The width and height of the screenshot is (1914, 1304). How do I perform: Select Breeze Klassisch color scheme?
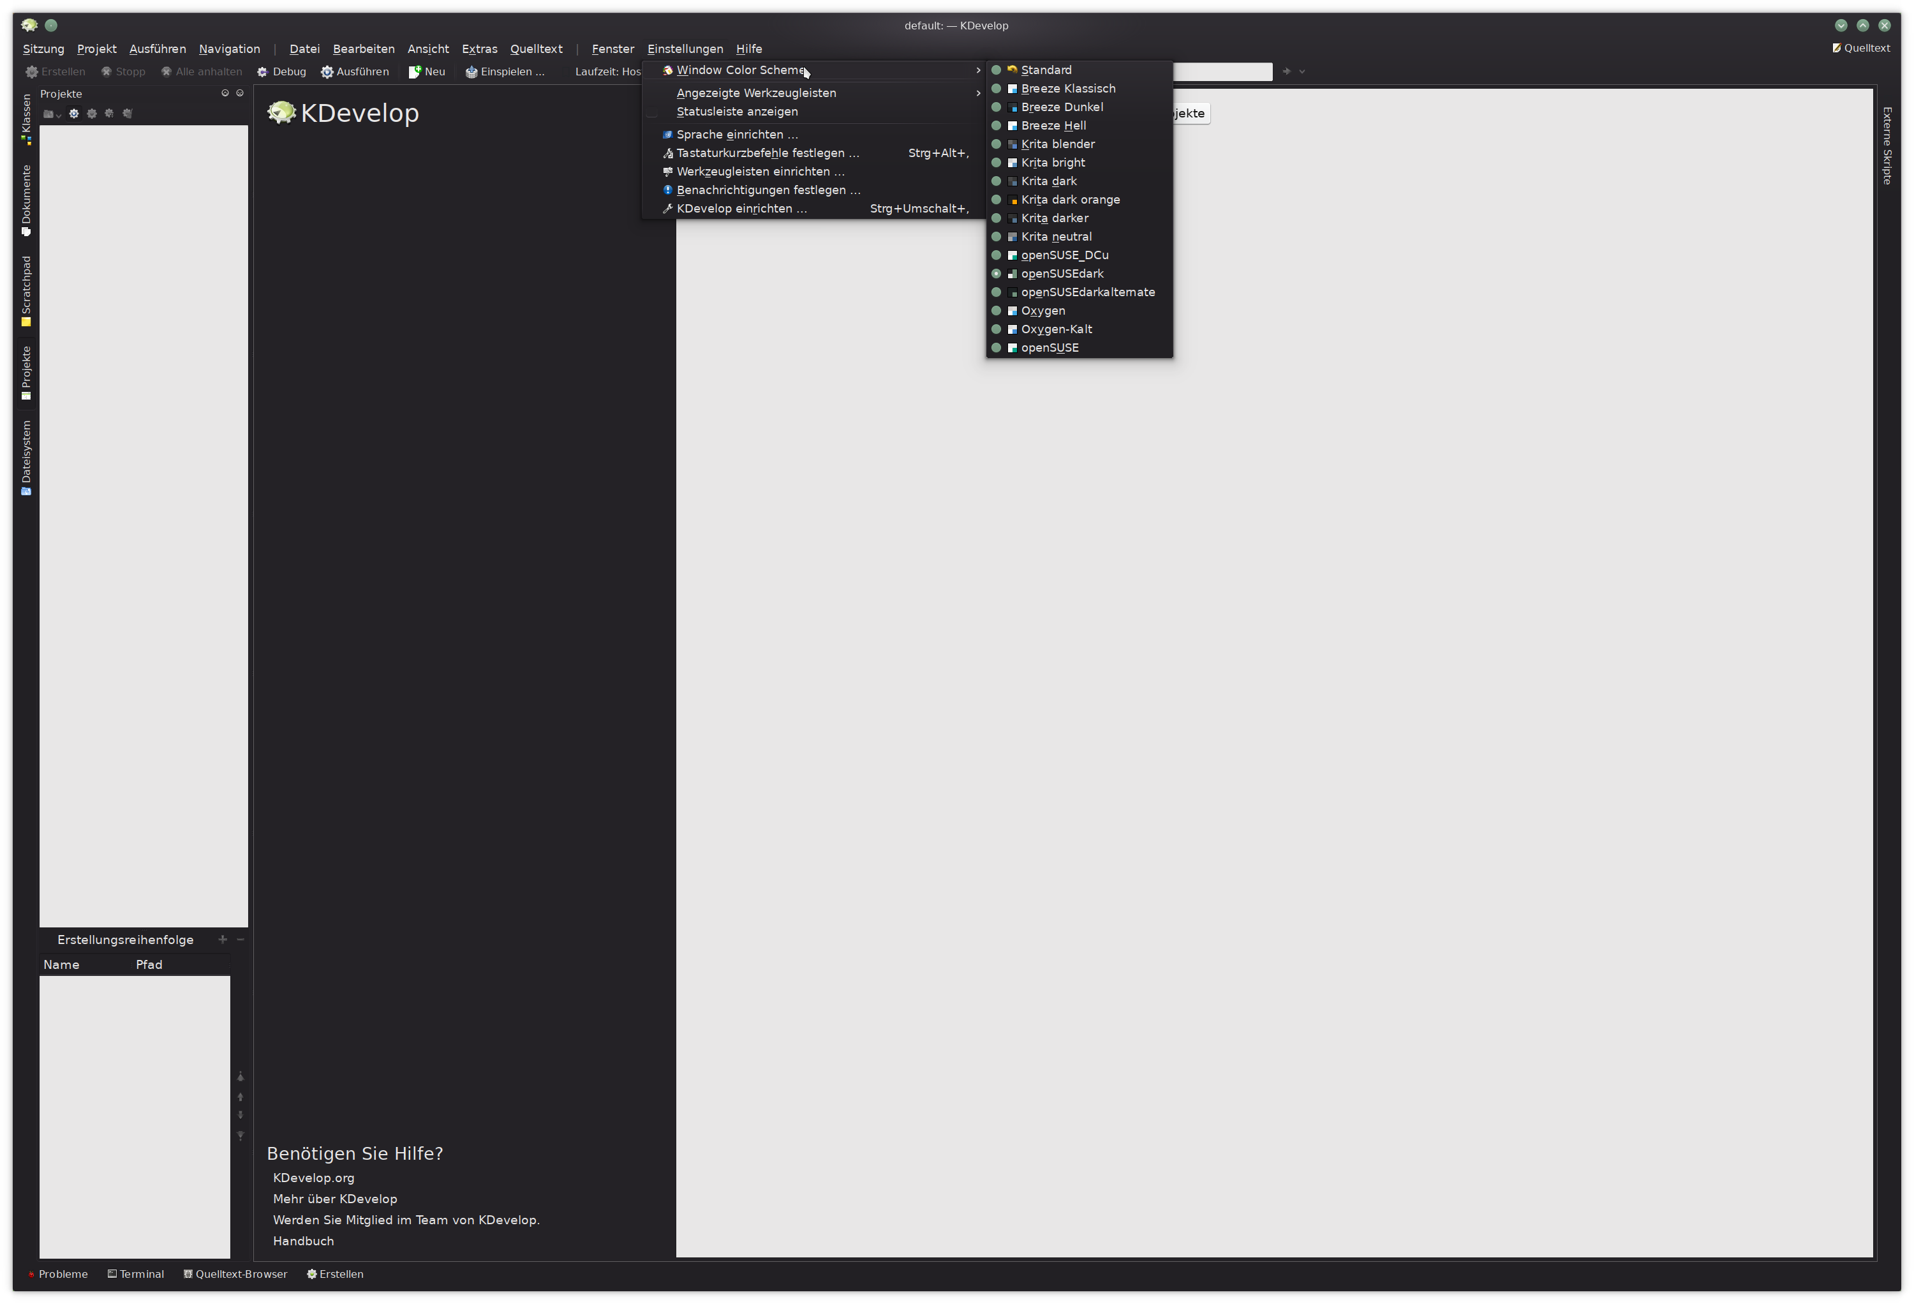pos(1079,88)
